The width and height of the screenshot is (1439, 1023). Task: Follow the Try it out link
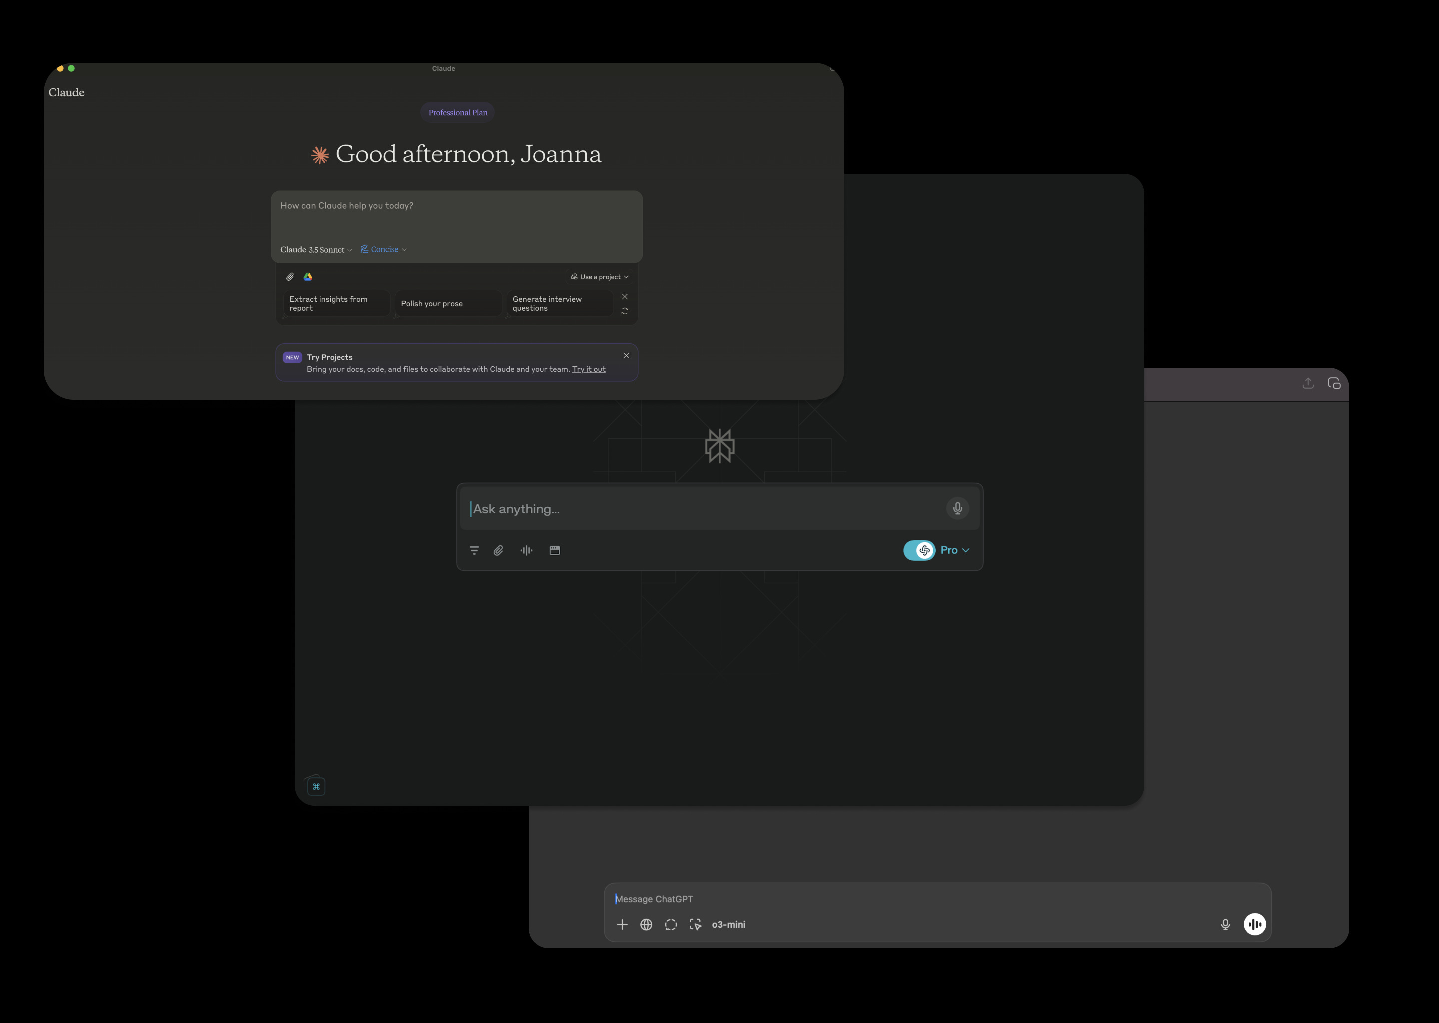point(588,369)
